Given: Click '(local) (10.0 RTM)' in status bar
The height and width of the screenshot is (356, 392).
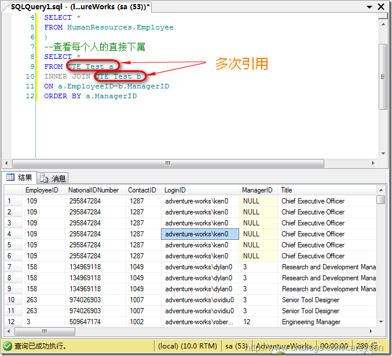Looking at the screenshot, I should tap(188, 346).
